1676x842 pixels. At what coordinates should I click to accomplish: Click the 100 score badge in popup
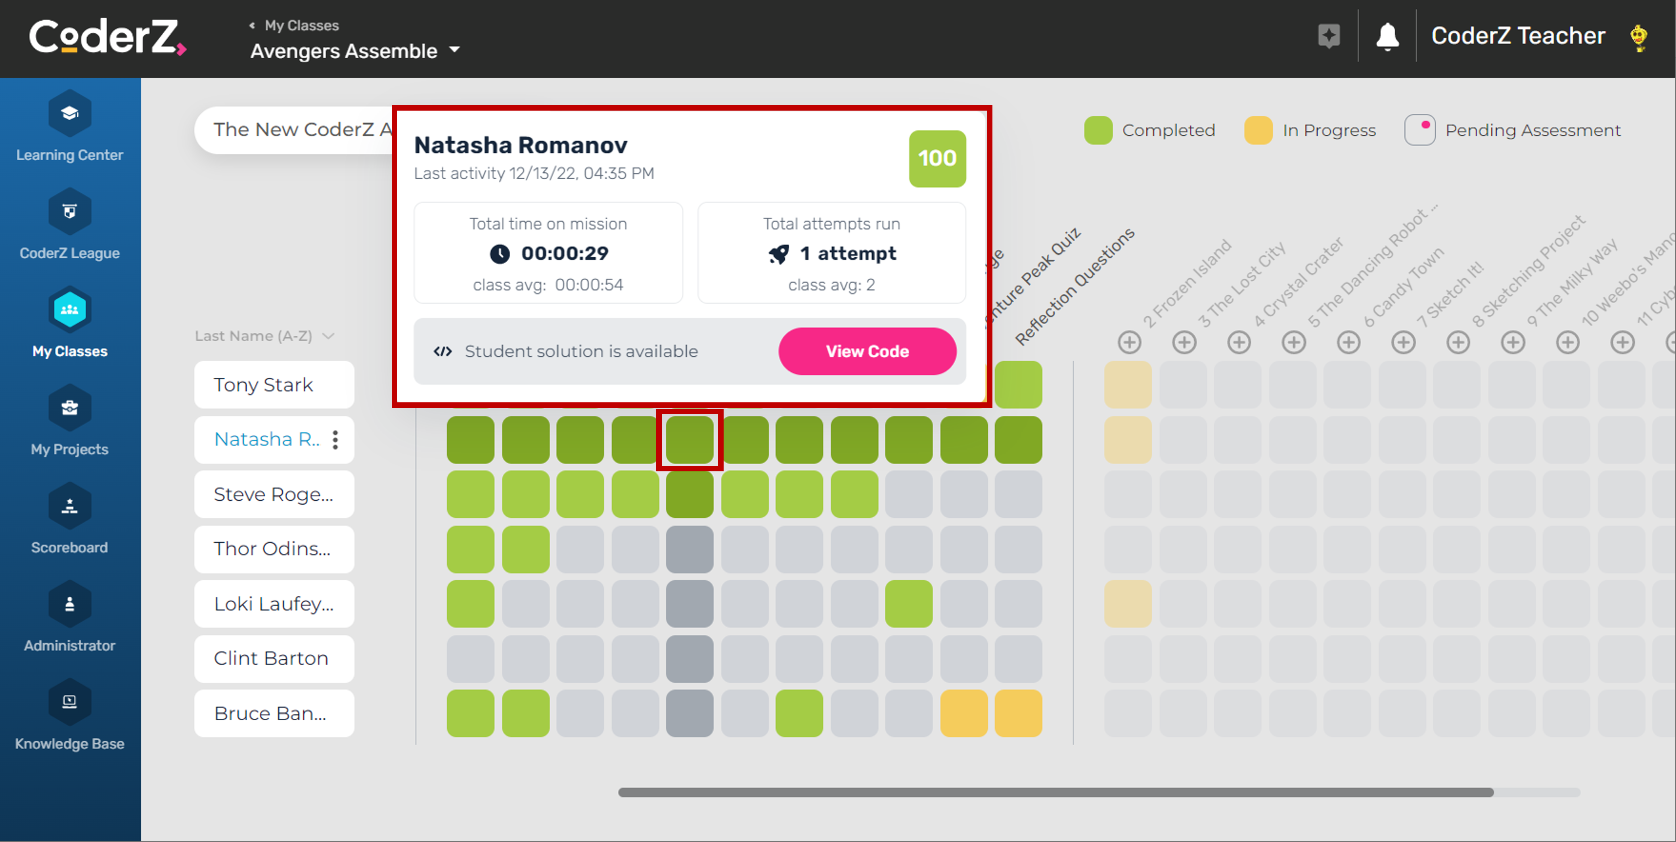click(937, 159)
